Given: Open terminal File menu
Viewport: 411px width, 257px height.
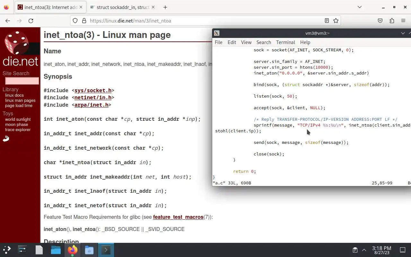Looking at the screenshot, I should coord(218,42).
